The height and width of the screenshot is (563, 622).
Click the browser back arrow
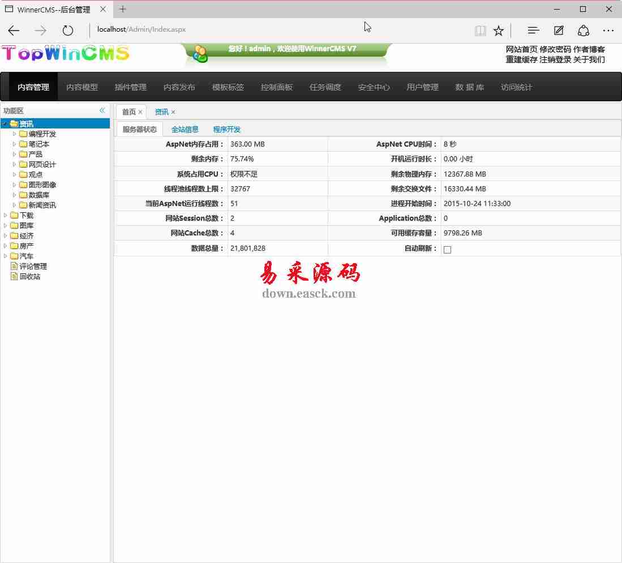point(14,31)
